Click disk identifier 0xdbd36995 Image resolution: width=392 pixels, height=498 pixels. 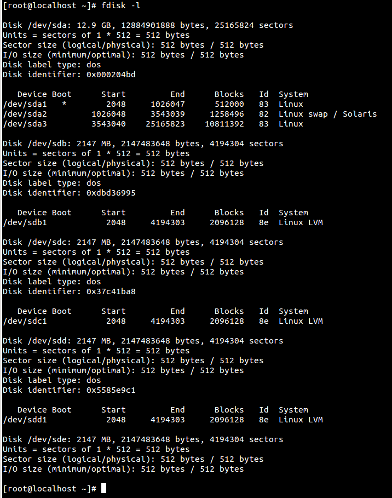coord(111,193)
